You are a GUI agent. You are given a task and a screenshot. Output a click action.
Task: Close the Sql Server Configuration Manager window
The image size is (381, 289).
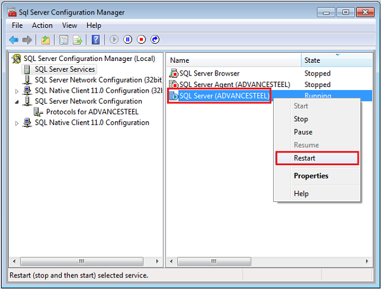pos(365,12)
